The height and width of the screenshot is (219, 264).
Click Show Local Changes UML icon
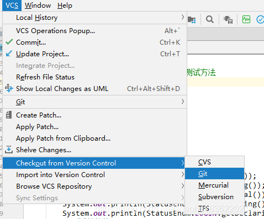(x=9, y=88)
